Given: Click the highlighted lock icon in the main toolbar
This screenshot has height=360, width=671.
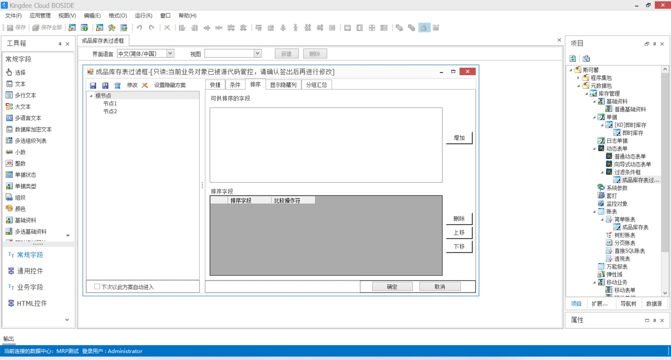Looking at the screenshot, I should [424, 28].
